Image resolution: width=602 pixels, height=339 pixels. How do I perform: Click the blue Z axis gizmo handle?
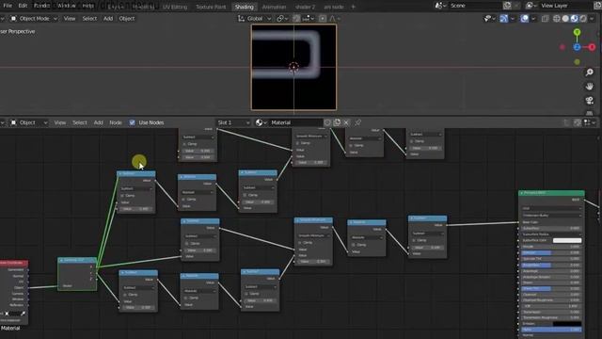coord(577,47)
